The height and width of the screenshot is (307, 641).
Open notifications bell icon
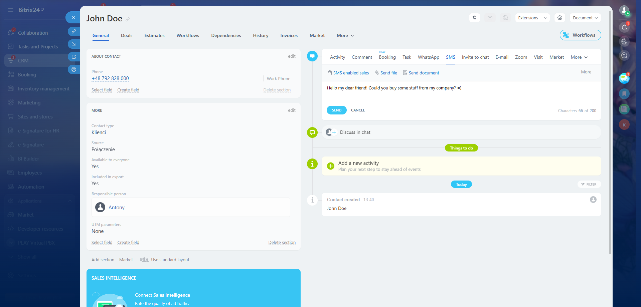click(x=624, y=27)
